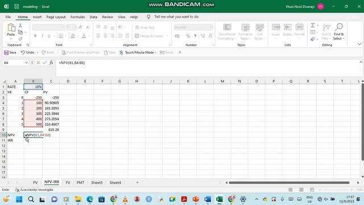Click the Increase Font Size icon
The image size is (364, 205).
point(81,27)
